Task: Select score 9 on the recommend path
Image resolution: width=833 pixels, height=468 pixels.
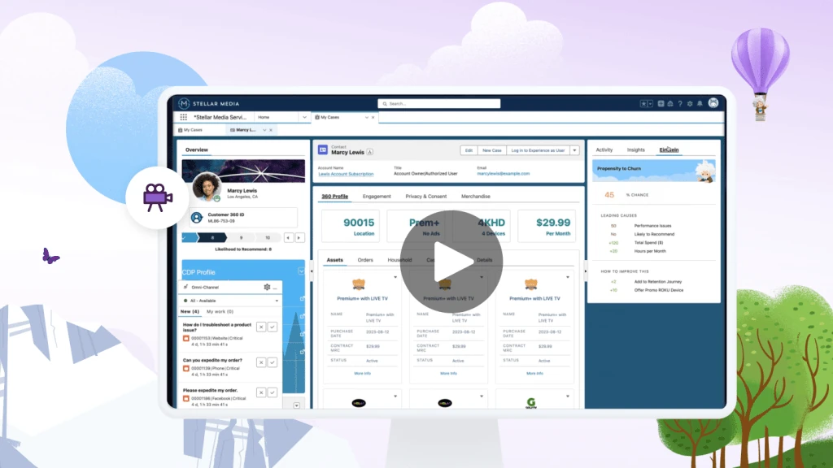Action: 241,238
